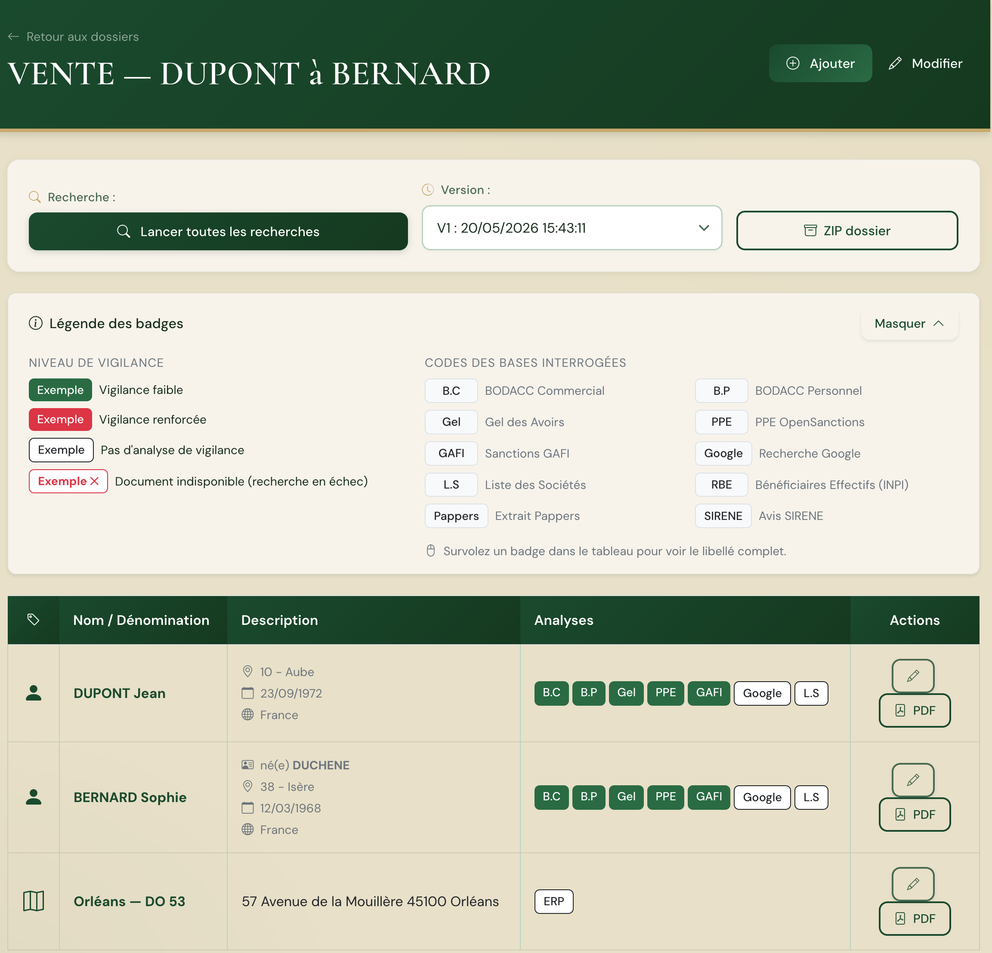Image resolution: width=992 pixels, height=953 pixels.
Task: Click the GAFI legend badge
Action: tap(451, 453)
